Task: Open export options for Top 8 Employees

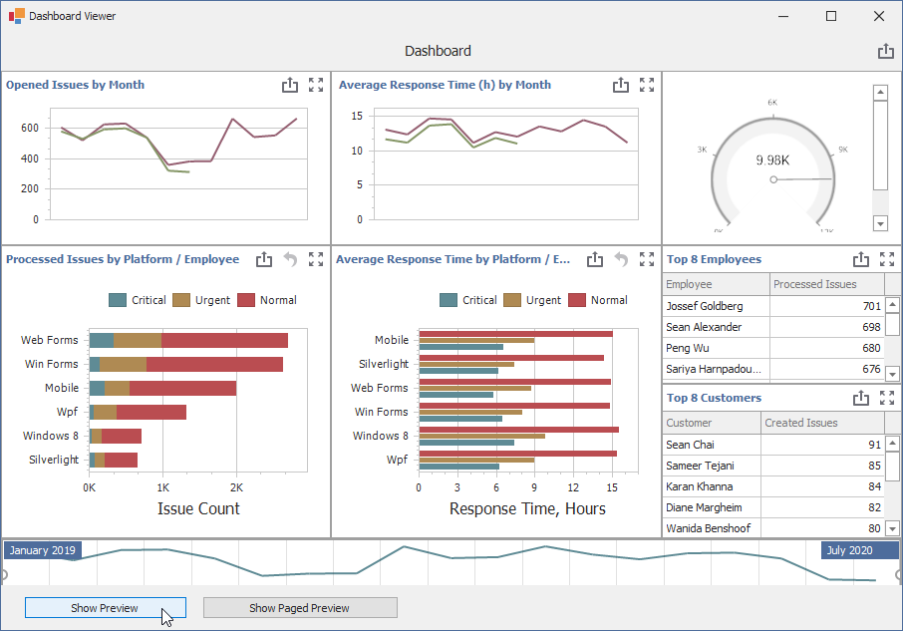Action: pyautogui.click(x=860, y=259)
